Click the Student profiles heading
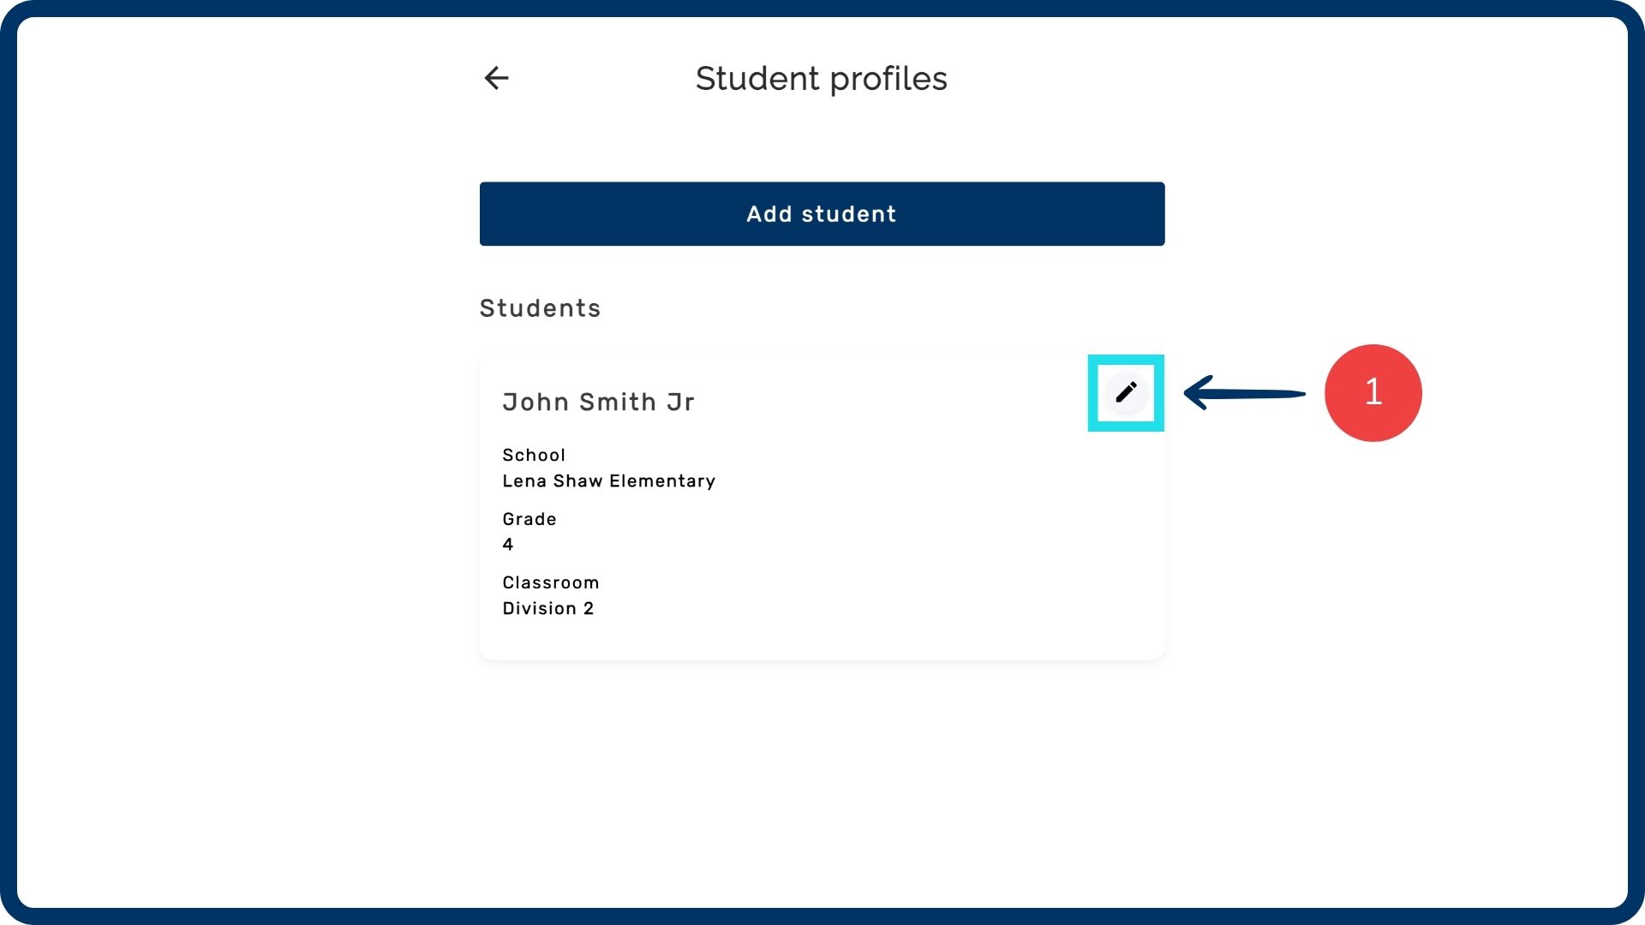Image resolution: width=1645 pixels, height=925 pixels. click(x=821, y=79)
